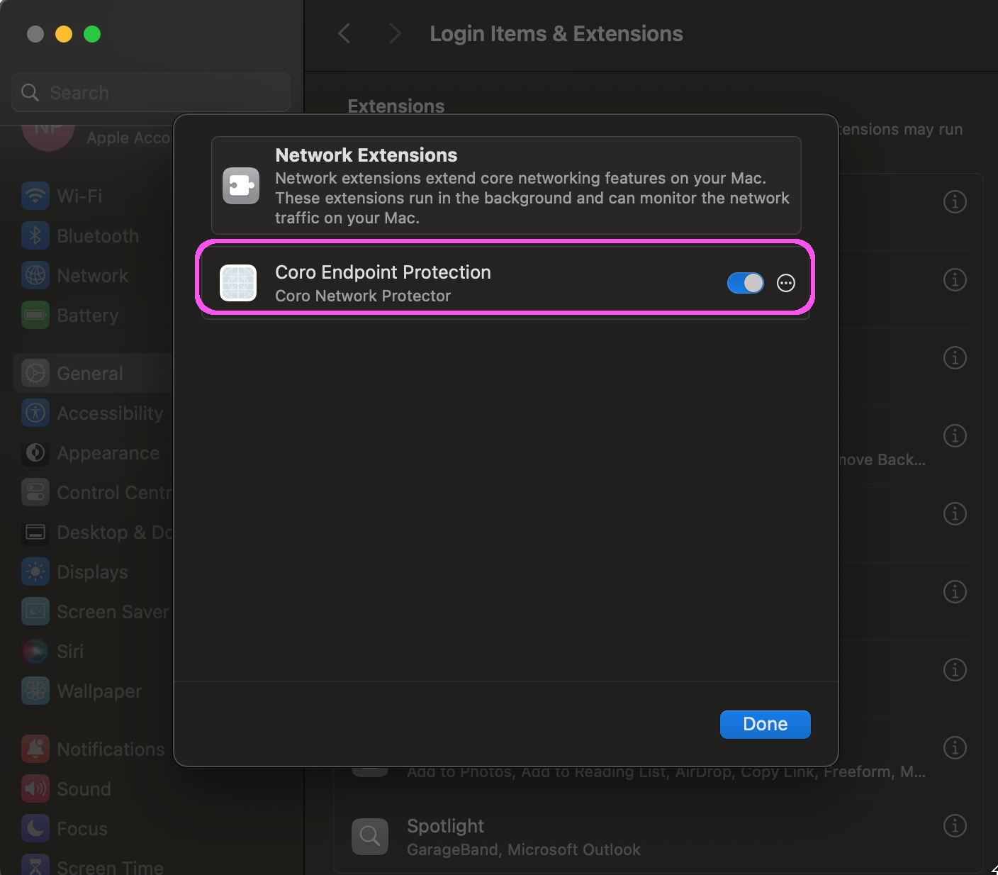Viewport: 998px width, 875px height.
Task: Click the back navigation chevron
Action: (344, 33)
